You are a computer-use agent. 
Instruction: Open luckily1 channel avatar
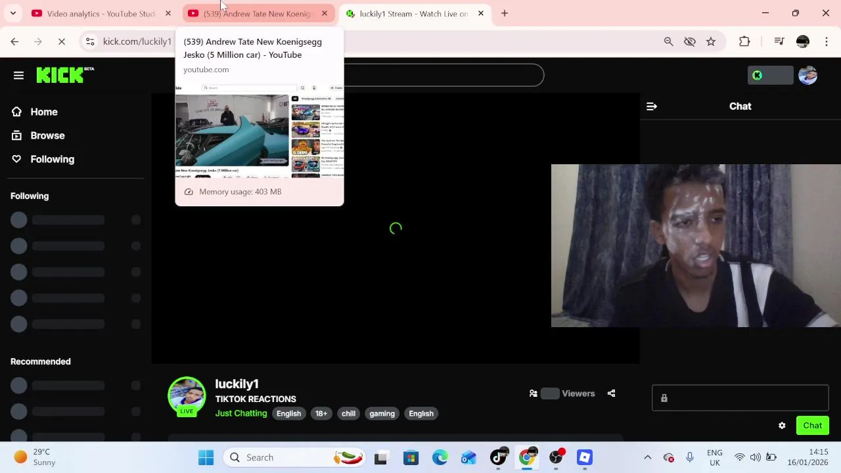pyautogui.click(x=187, y=396)
